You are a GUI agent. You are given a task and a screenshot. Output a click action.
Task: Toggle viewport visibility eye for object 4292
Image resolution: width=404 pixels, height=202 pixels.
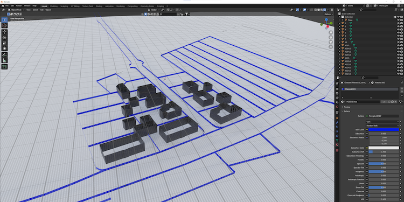(x=398, y=45)
